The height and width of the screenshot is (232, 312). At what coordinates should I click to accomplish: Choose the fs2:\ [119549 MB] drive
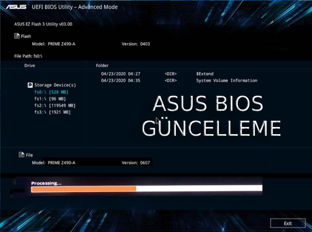tap(55, 105)
